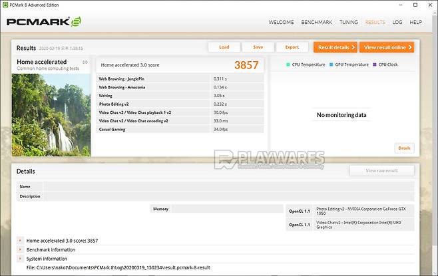Toggle CPU Clock legend marker

click(375, 65)
